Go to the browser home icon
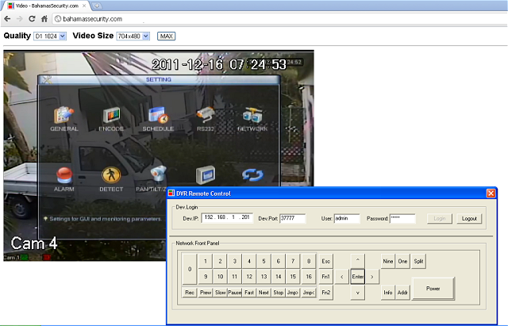508x326 pixels. pos(44,19)
